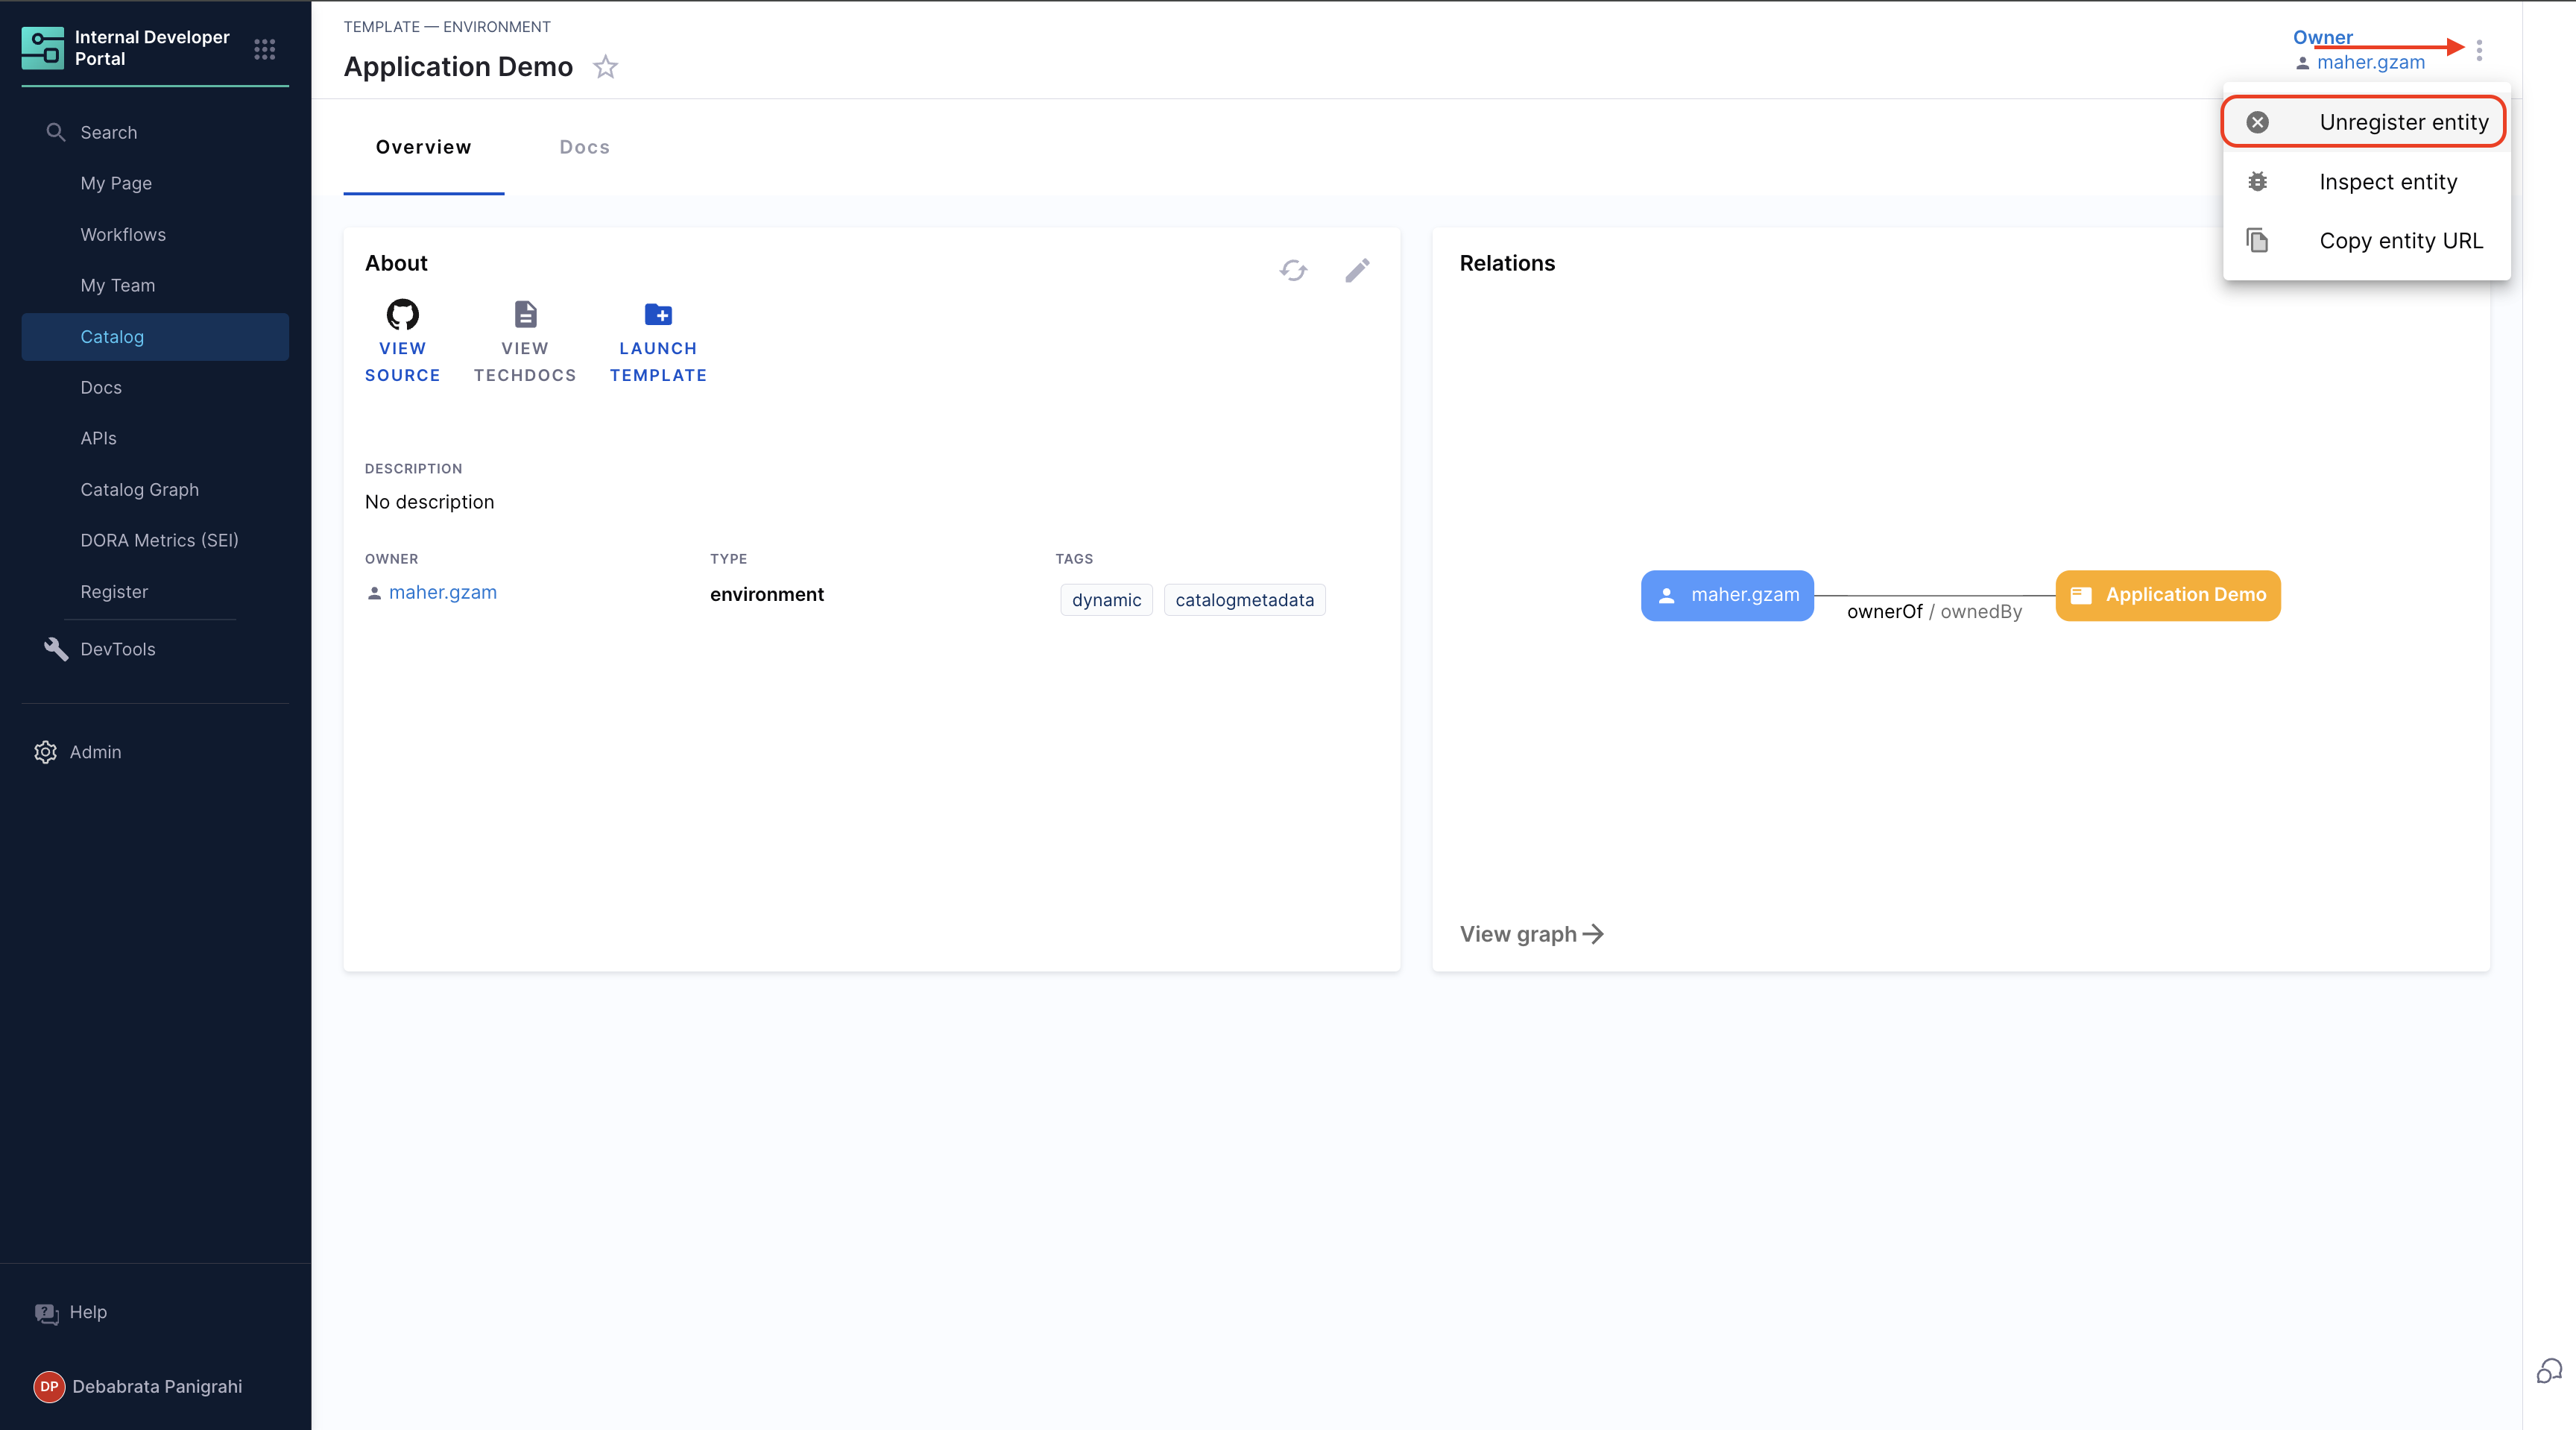Open View TechDocs document icon
This screenshot has height=1430, width=2576.
(x=525, y=315)
